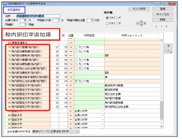Enable カンマ有 checkbox for row 70
Image resolution: width=182 pixels, height=139 pixels.
(76, 48)
